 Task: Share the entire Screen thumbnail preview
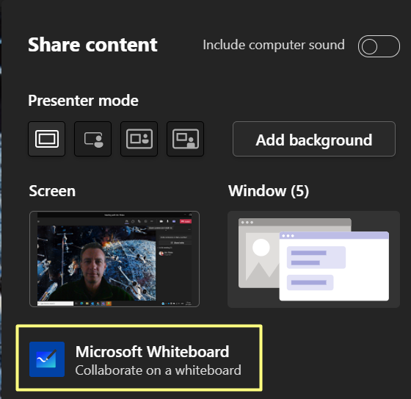pos(114,259)
